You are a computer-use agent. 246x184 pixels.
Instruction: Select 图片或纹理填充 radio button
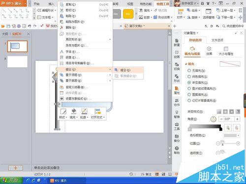(x=189, y=89)
